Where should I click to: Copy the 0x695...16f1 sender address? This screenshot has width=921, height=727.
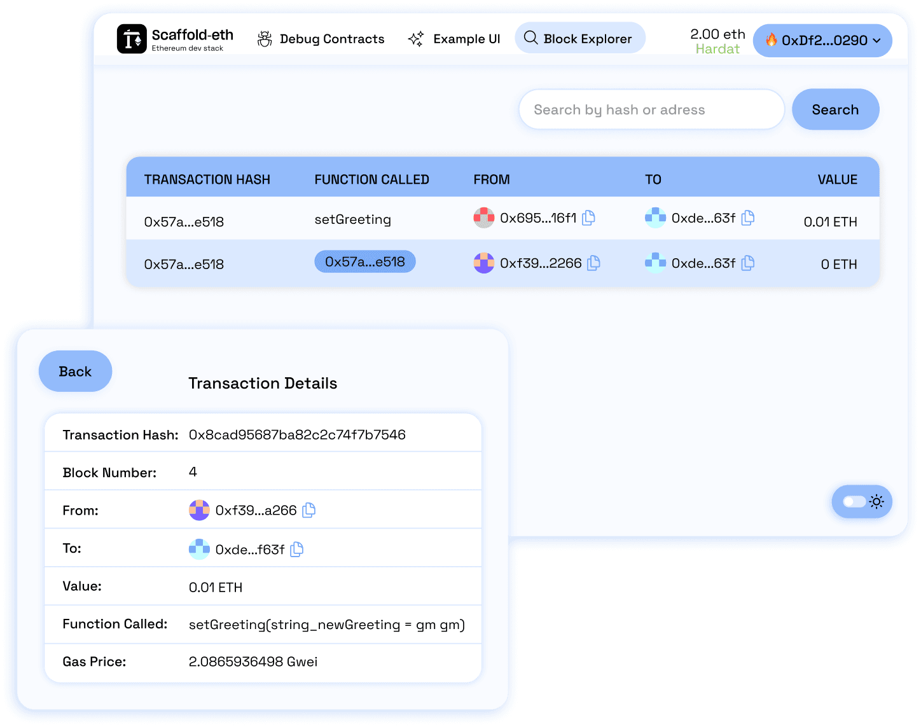pyautogui.click(x=588, y=218)
